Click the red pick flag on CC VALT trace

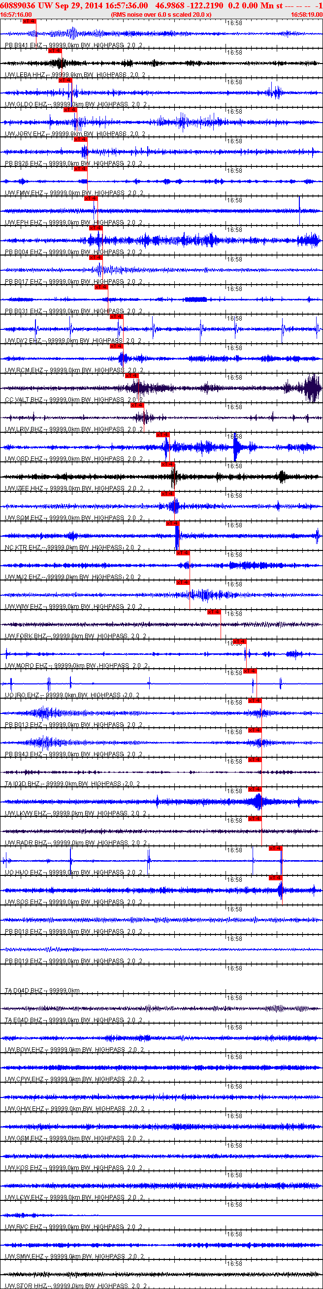tap(131, 376)
